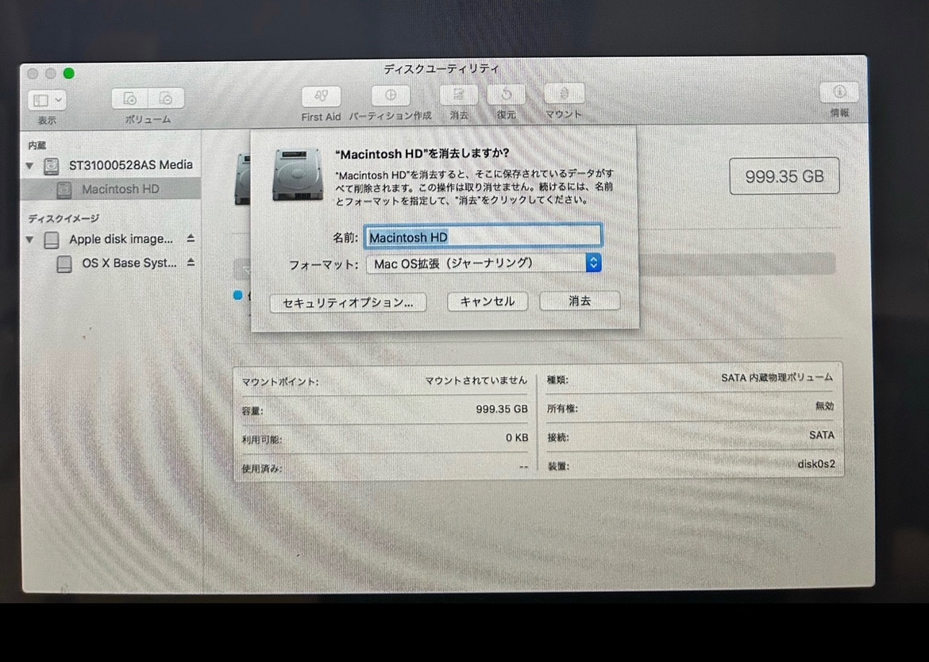Click the 999.35 GB capacity box
Viewport: 929px width, 662px height.
(x=784, y=176)
